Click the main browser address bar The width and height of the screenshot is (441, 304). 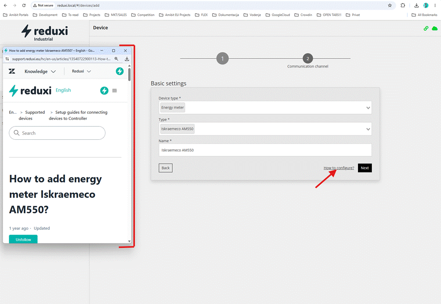pyautogui.click(x=212, y=5)
